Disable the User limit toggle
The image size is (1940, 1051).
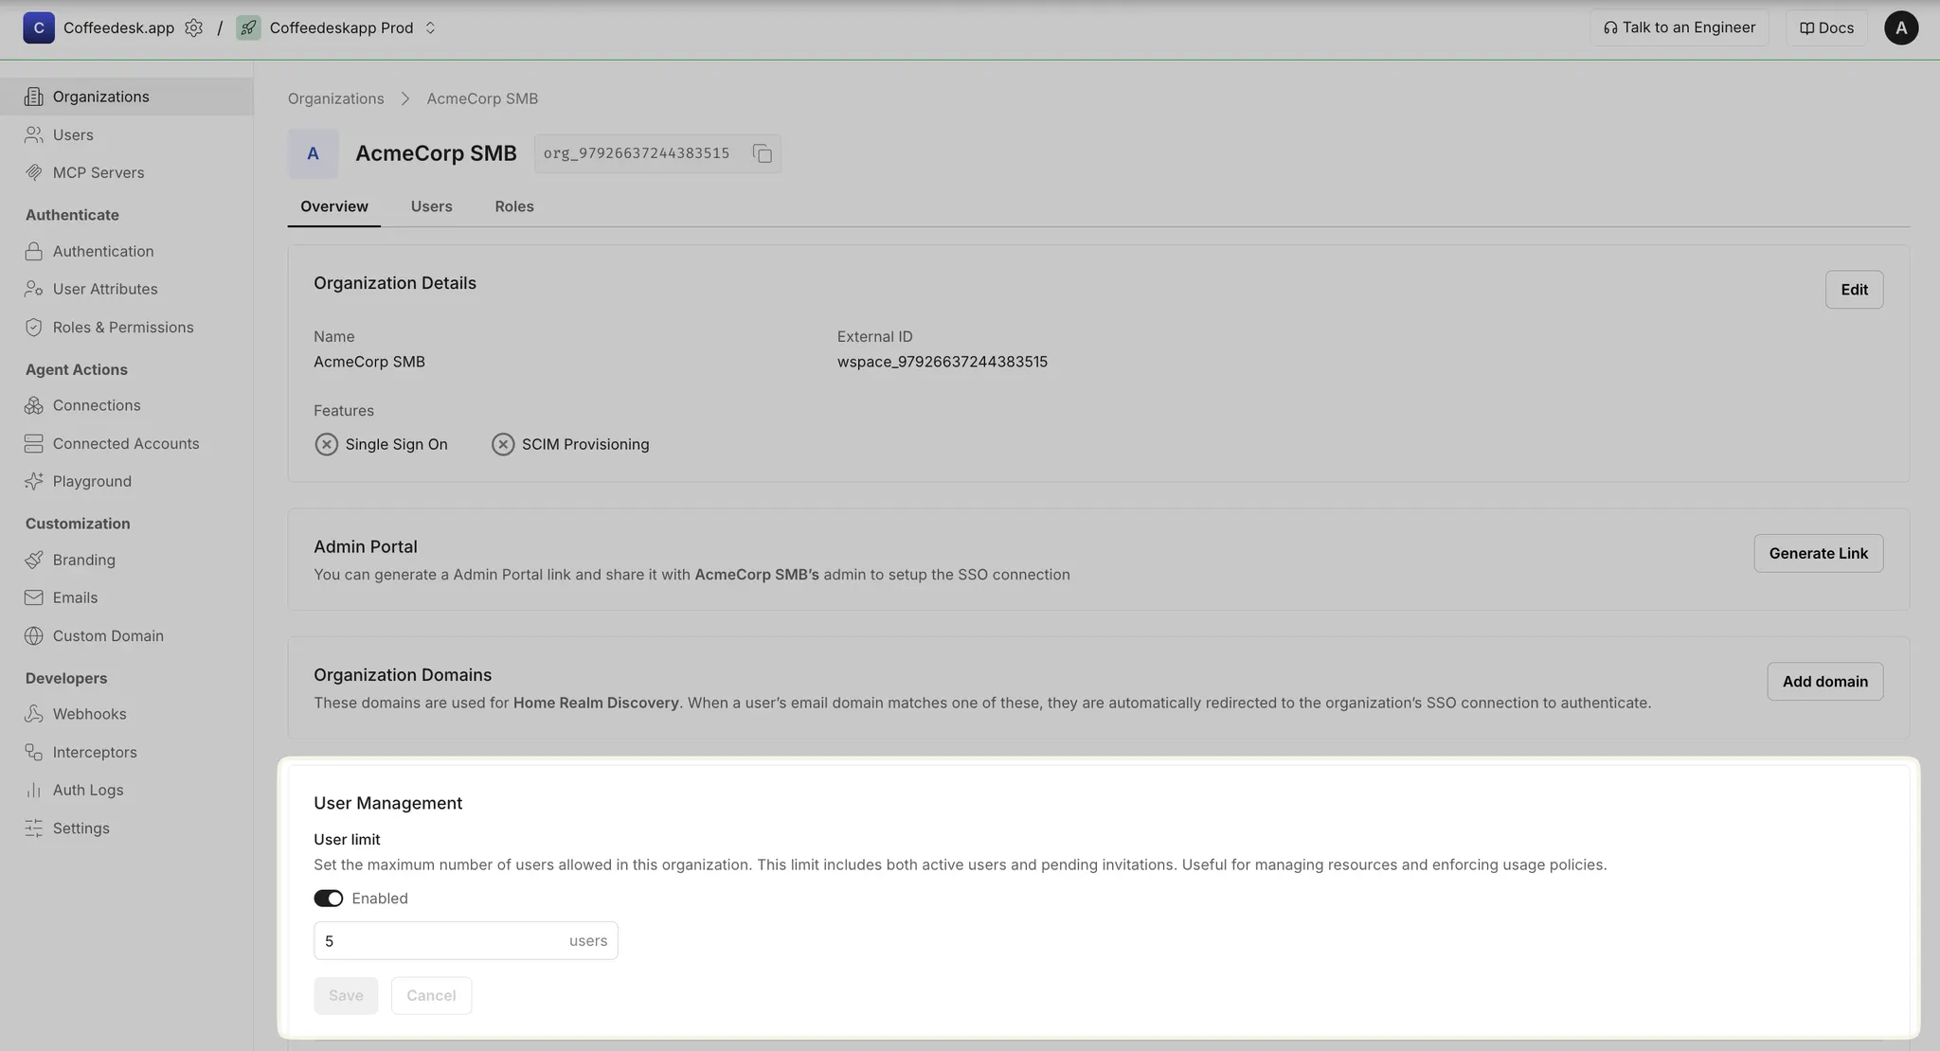(x=328, y=898)
